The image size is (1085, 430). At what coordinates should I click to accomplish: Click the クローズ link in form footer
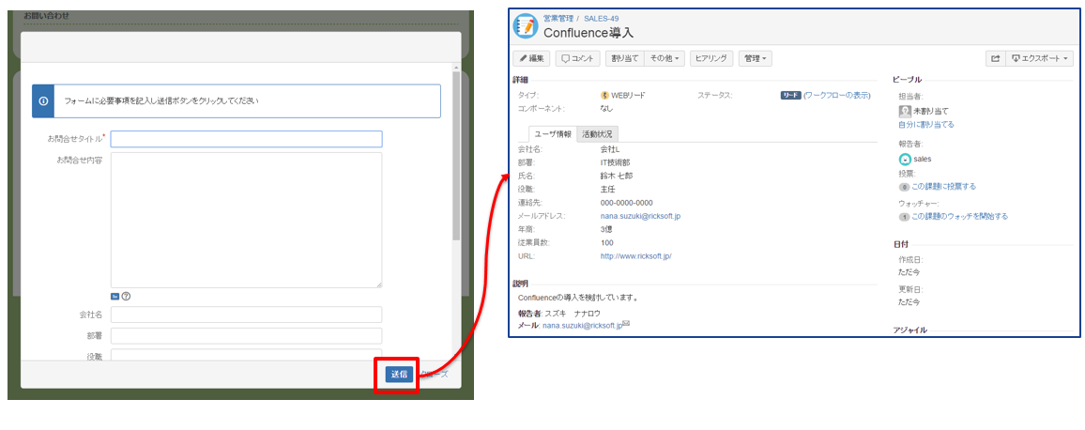tap(435, 374)
